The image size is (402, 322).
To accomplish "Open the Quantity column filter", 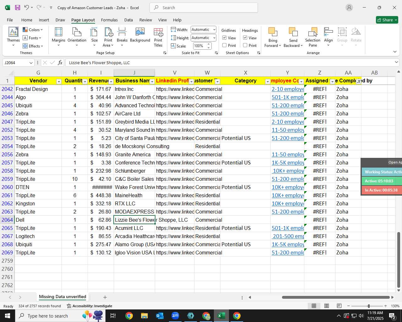I will tap(85, 81).
